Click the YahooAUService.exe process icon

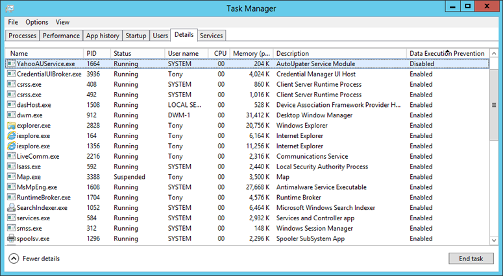point(11,63)
